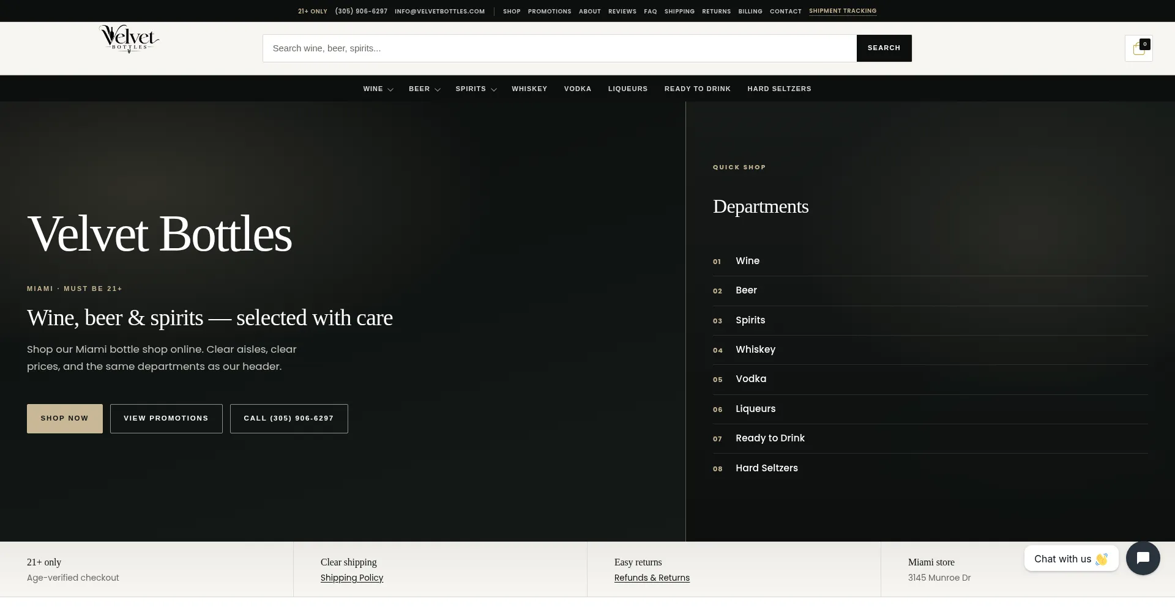Open the Shipment Tracking link
This screenshot has width=1175, height=607.
click(843, 11)
